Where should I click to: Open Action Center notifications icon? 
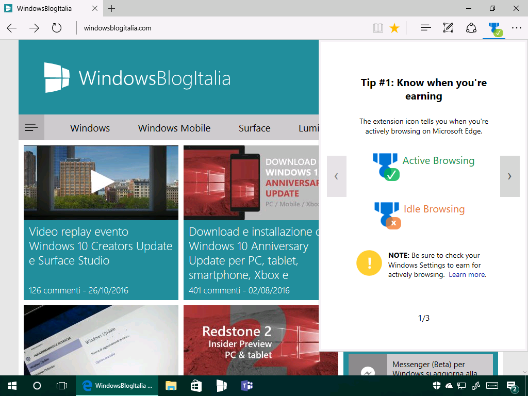512,387
